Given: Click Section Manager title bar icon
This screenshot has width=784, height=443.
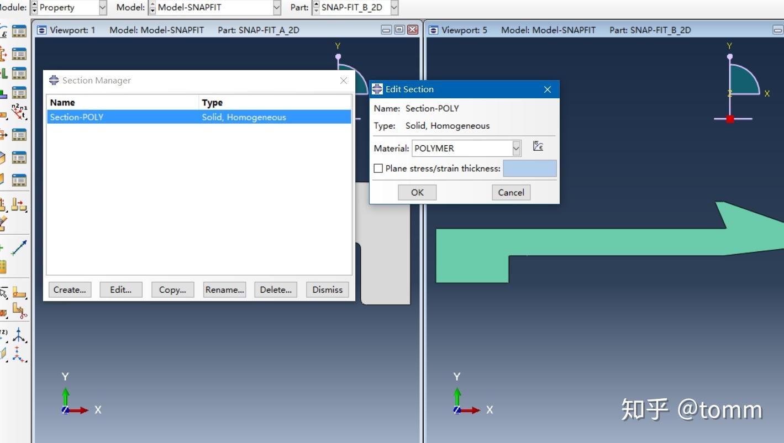Looking at the screenshot, I should tap(54, 80).
